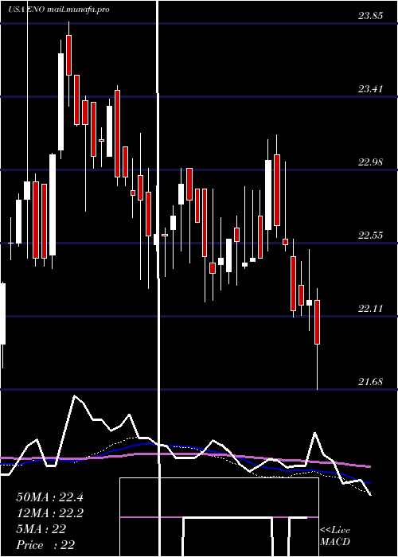
Task: Select the 21.68 price axis label
Action: 371,382
